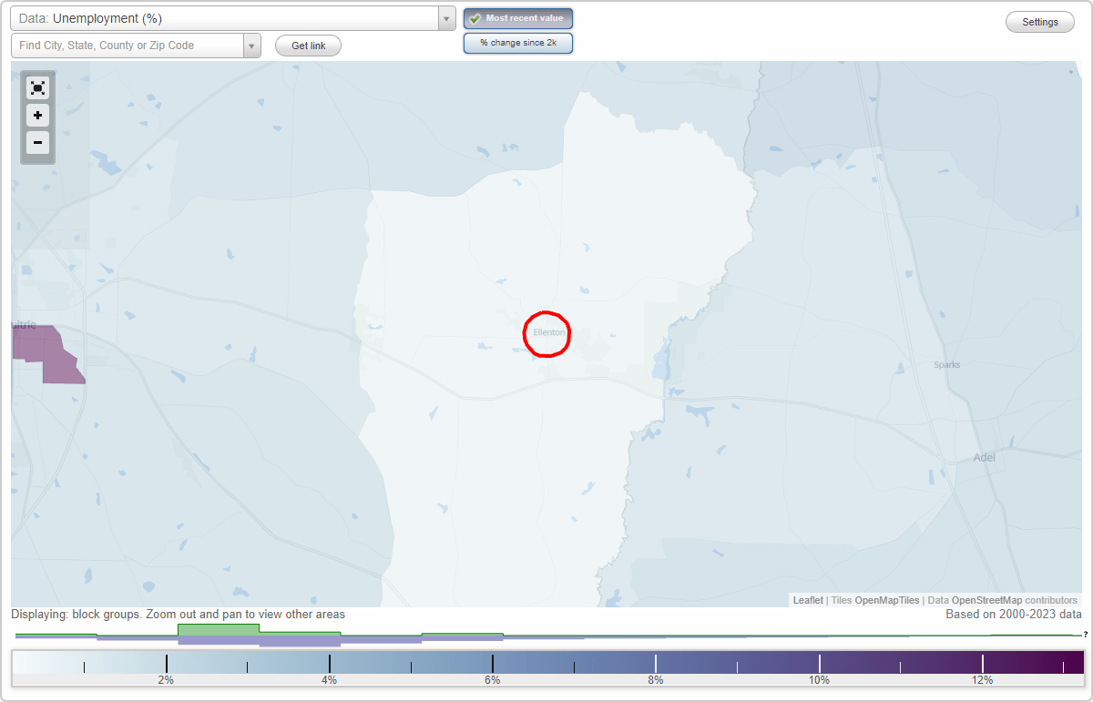Click the fullscreen map icon
The height and width of the screenshot is (702, 1093).
pos(37,88)
